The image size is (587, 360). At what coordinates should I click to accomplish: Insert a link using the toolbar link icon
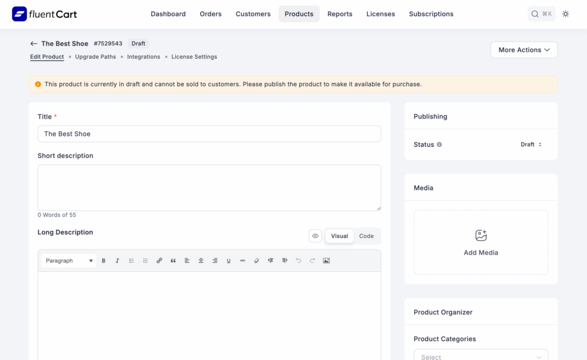pos(159,261)
